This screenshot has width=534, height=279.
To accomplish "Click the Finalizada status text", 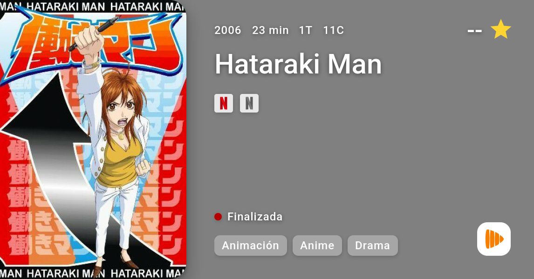I will (255, 217).
